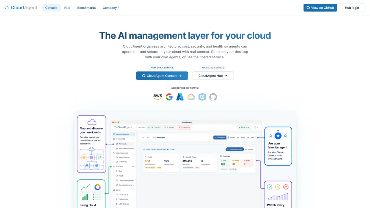Click the orange clock icon in Watch card

(x=278, y=187)
